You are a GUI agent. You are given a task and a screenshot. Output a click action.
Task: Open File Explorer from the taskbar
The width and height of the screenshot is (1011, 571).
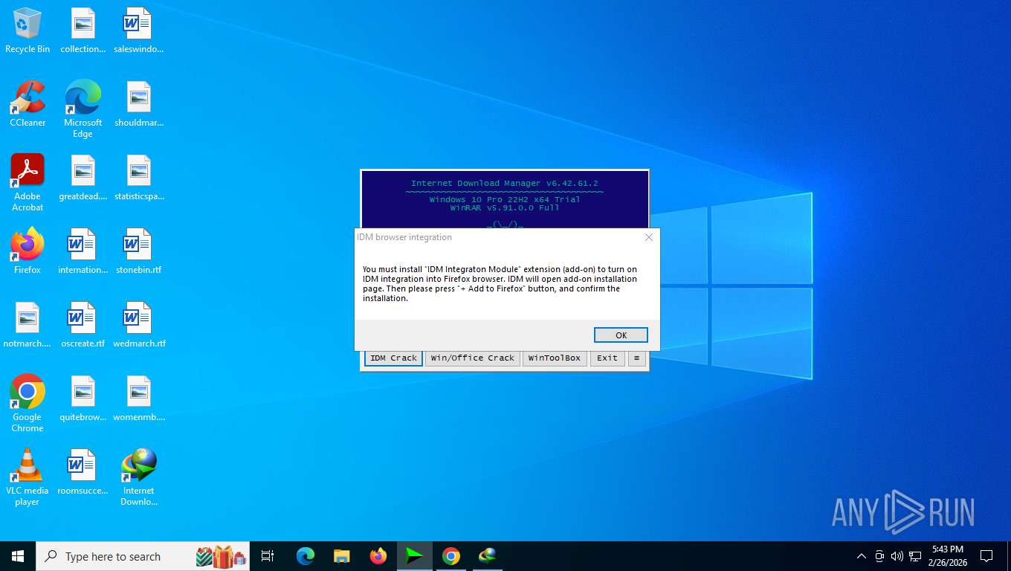point(342,556)
